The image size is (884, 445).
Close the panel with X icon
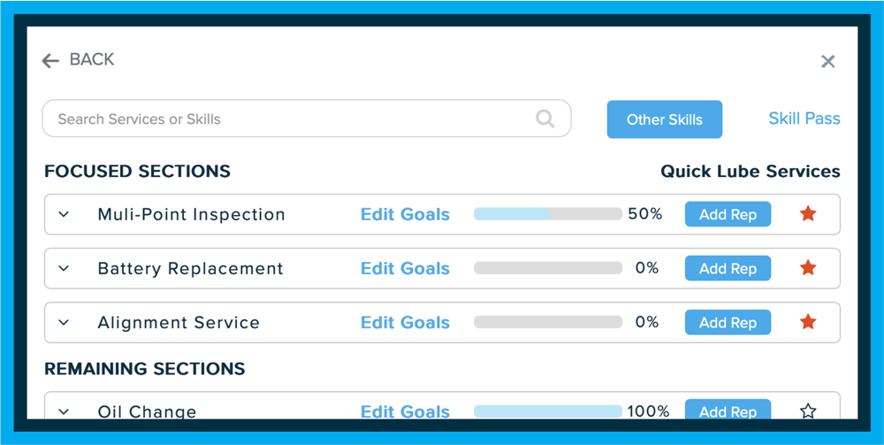[x=827, y=61]
